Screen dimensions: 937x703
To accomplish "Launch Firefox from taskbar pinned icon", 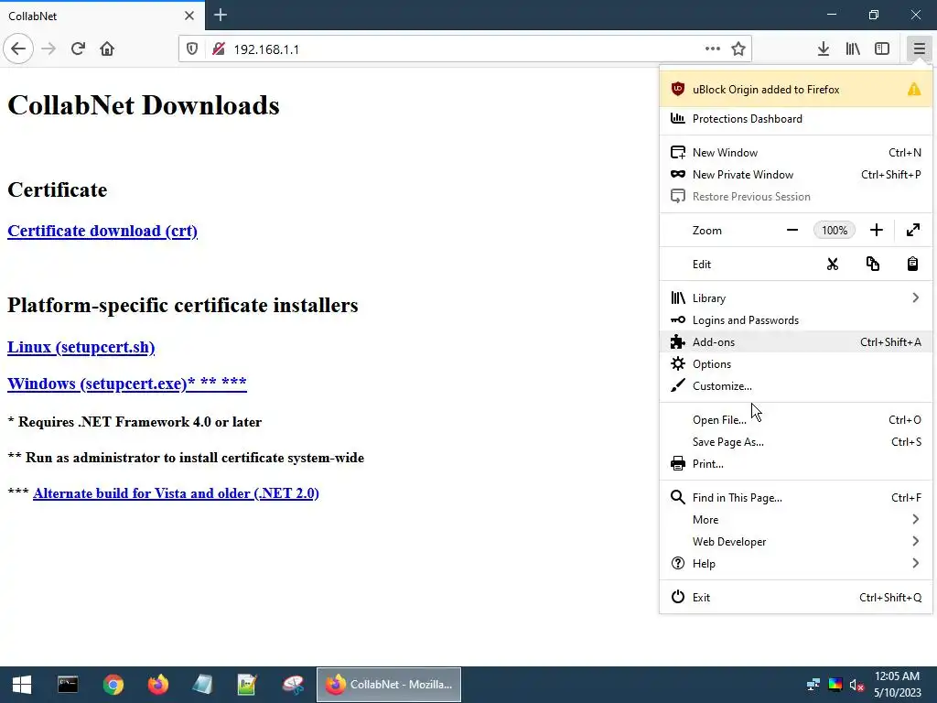I will click(158, 685).
